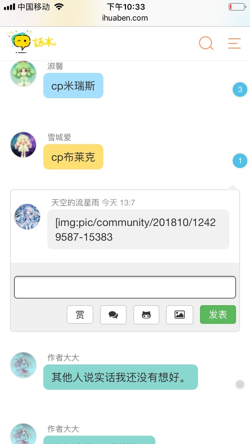Open 淑馨's green-haired avatar
This screenshot has height=444, width=250.
[23, 73]
